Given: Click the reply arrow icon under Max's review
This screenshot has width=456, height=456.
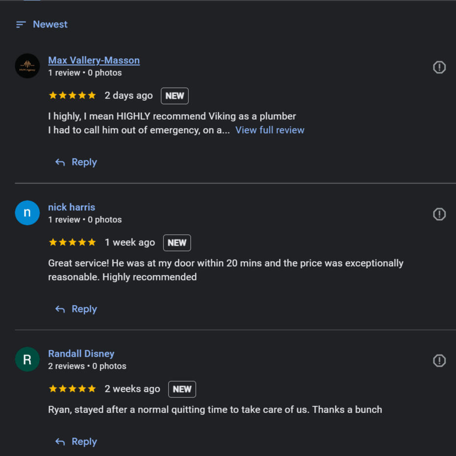Looking at the screenshot, I should 60,162.
